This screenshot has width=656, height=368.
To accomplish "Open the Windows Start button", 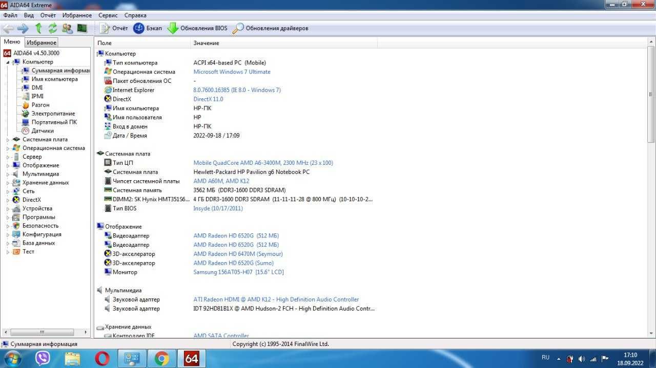I will pos(12,358).
